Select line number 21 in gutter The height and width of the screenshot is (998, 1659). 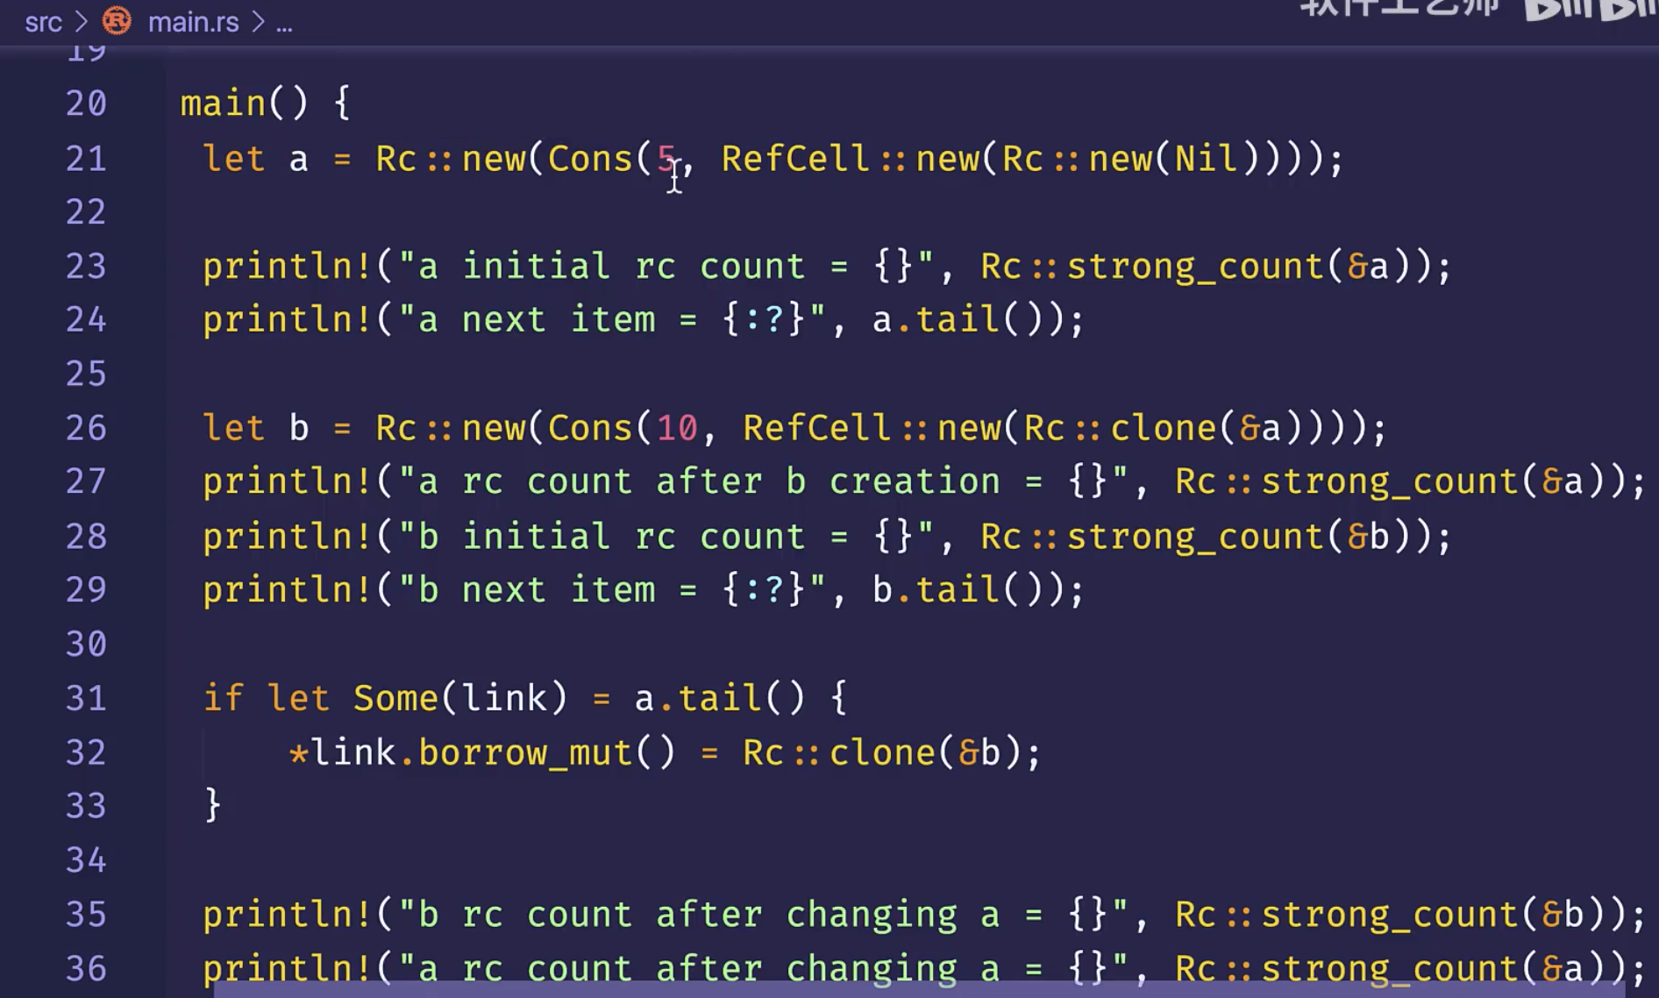tap(86, 159)
